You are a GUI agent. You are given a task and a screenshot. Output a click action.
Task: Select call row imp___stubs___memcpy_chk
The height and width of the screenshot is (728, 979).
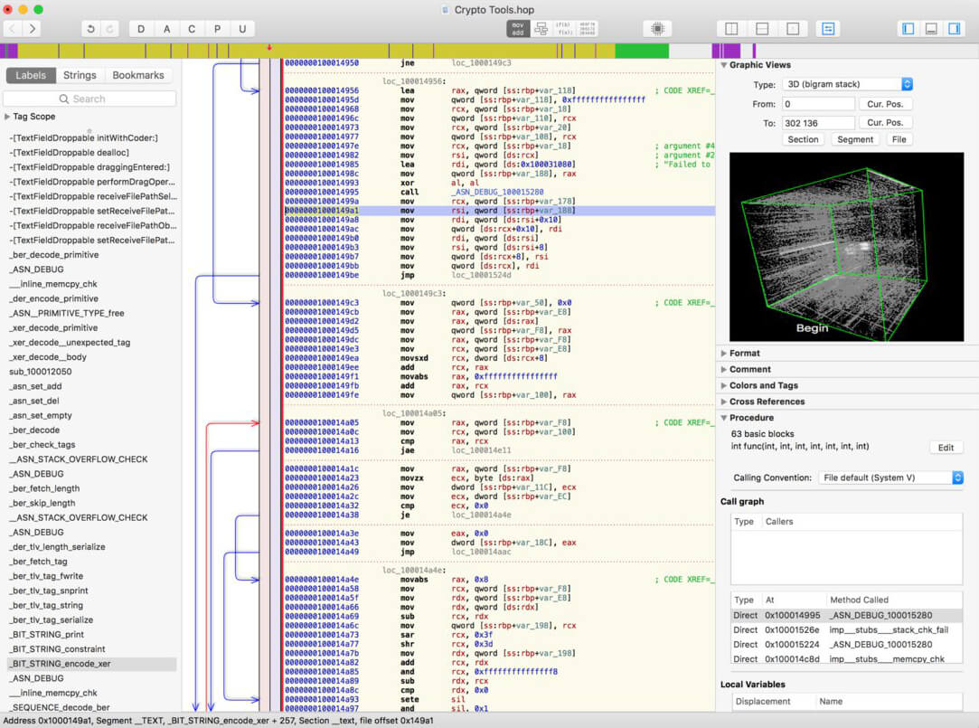pos(846,658)
